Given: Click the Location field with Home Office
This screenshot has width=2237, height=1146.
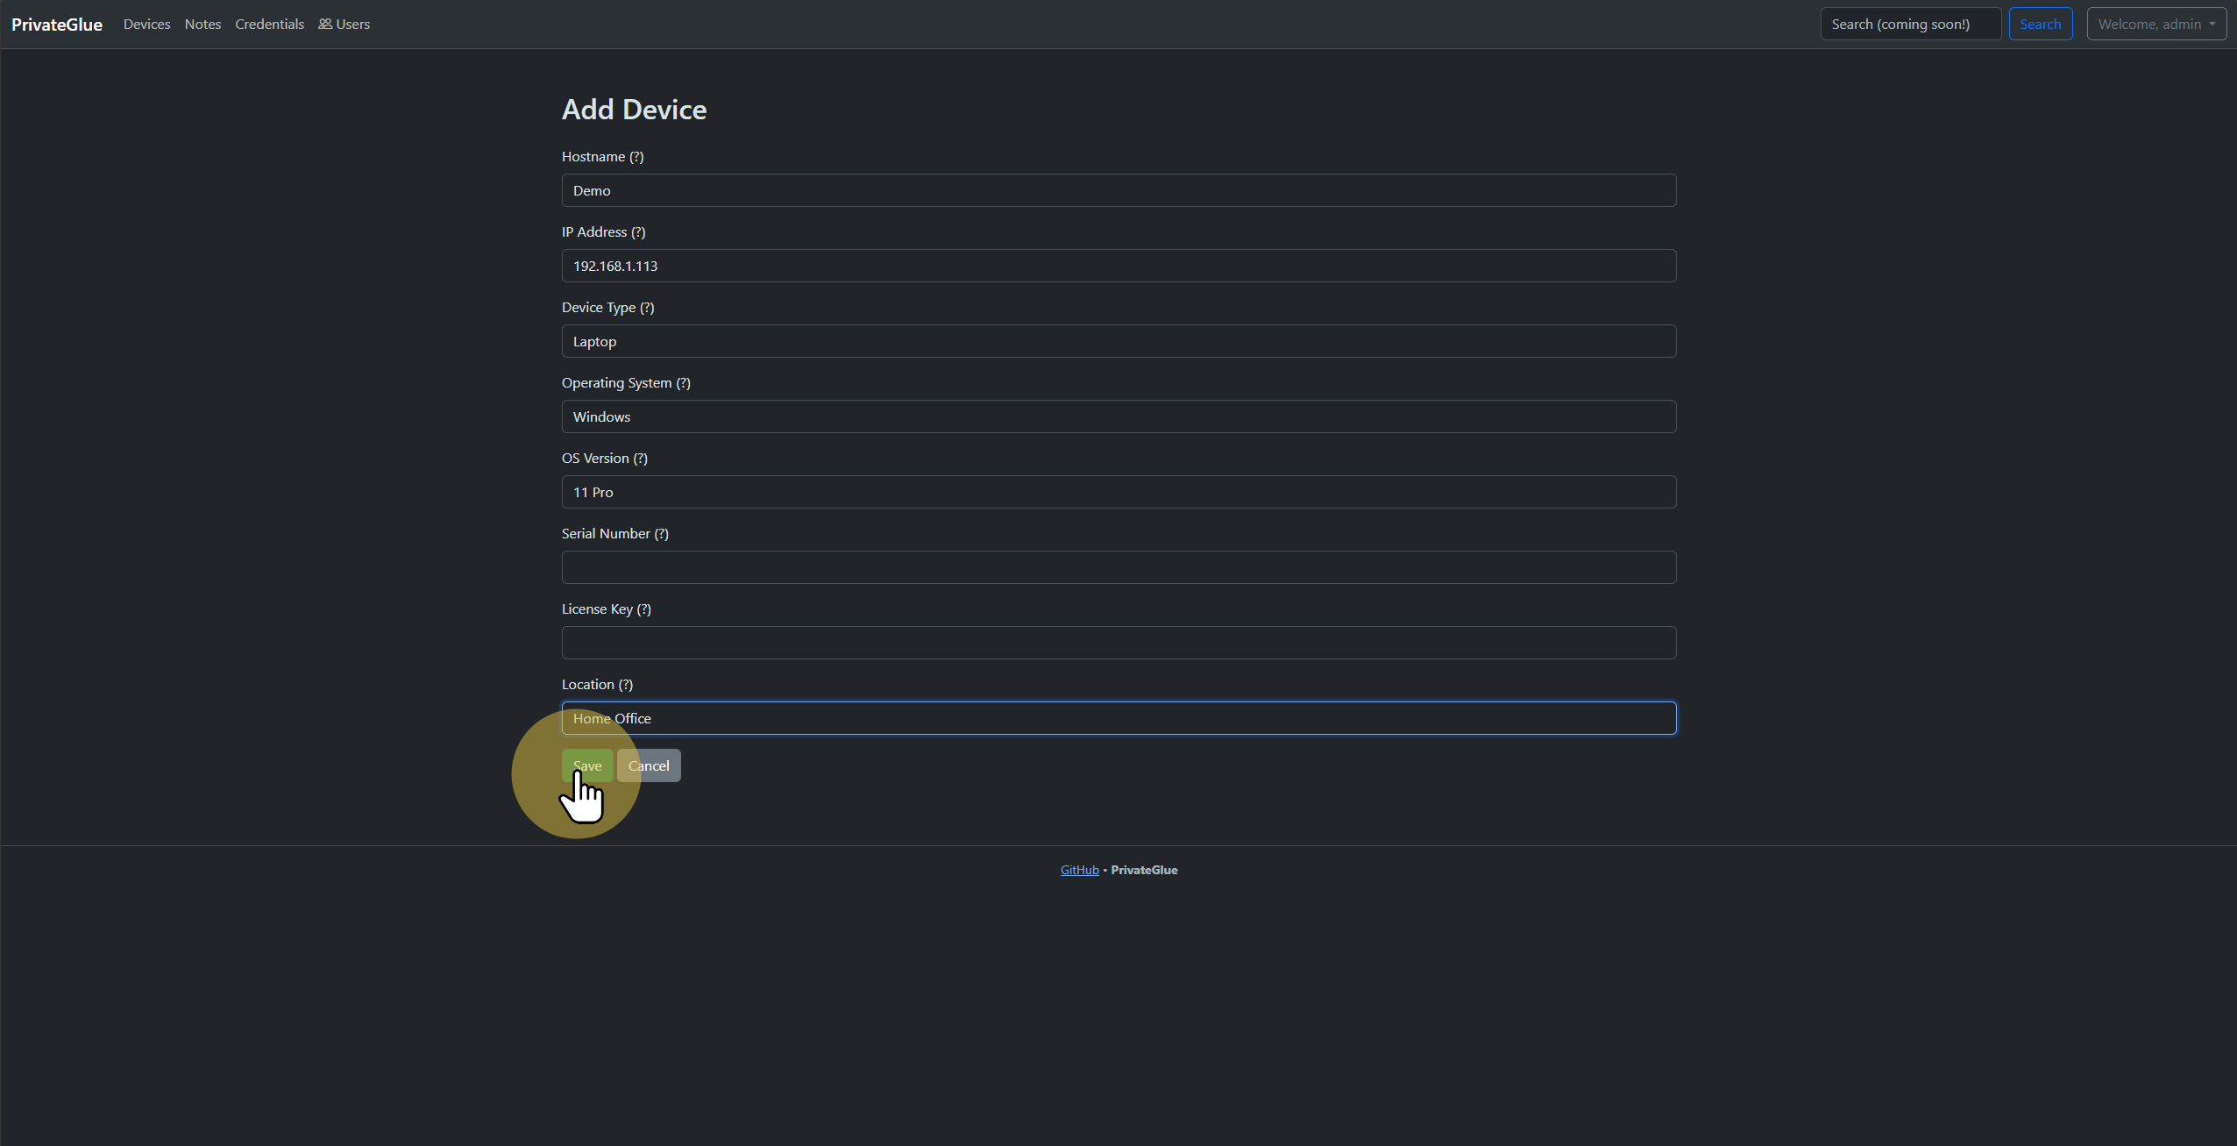Looking at the screenshot, I should pos(1118,718).
